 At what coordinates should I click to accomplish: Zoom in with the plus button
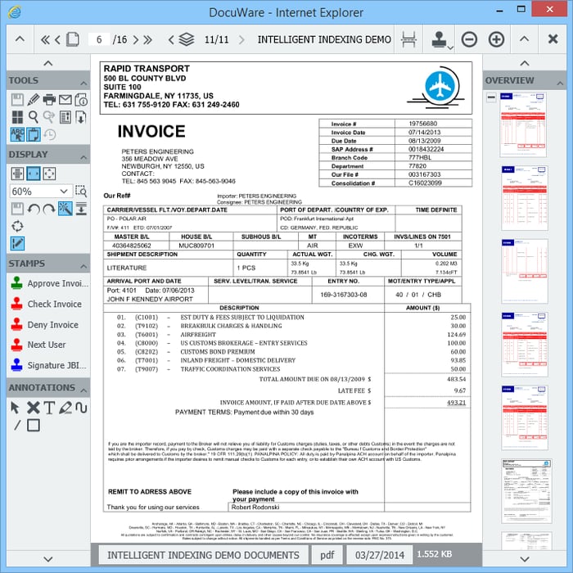point(496,39)
